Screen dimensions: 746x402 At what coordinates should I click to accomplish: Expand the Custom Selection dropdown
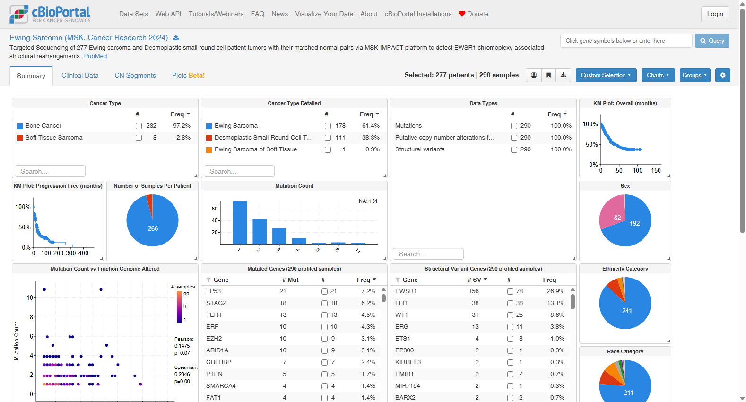click(606, 75)
